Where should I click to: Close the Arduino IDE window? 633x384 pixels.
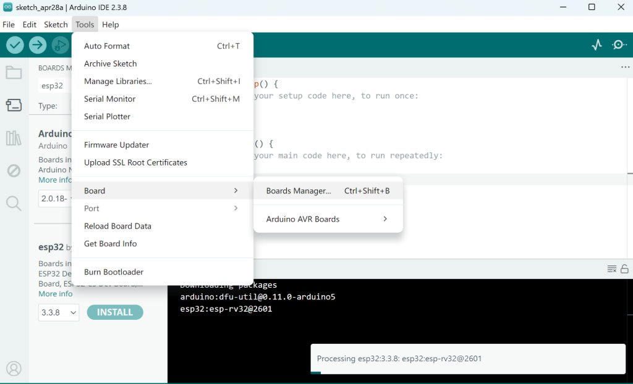(621, 7)
